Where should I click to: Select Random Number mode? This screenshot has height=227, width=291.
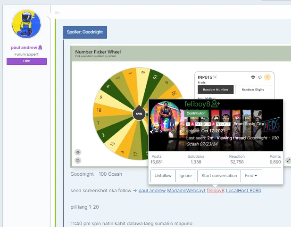pyautogui.click(x=216, y=89)
